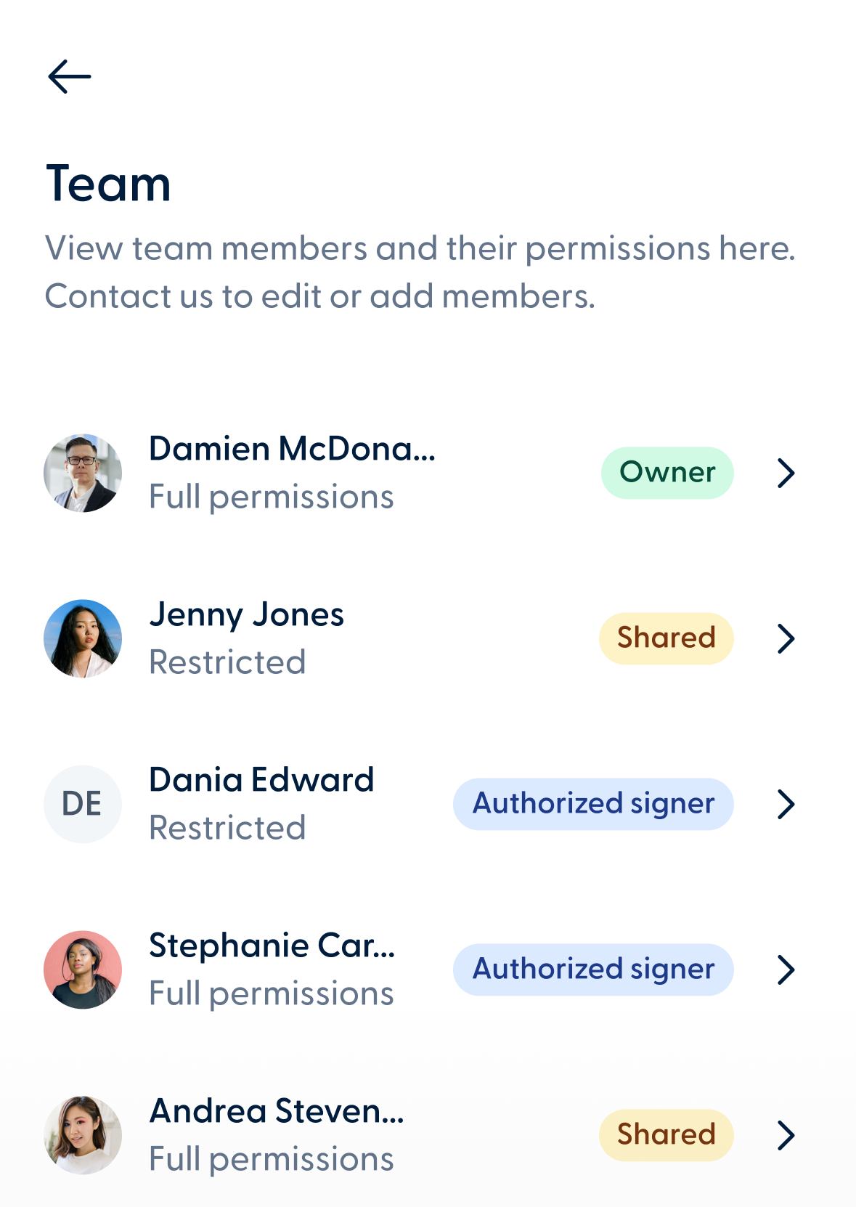Click the green Owner badge
The image size is (856, 1207).
[x=667, y=473]
